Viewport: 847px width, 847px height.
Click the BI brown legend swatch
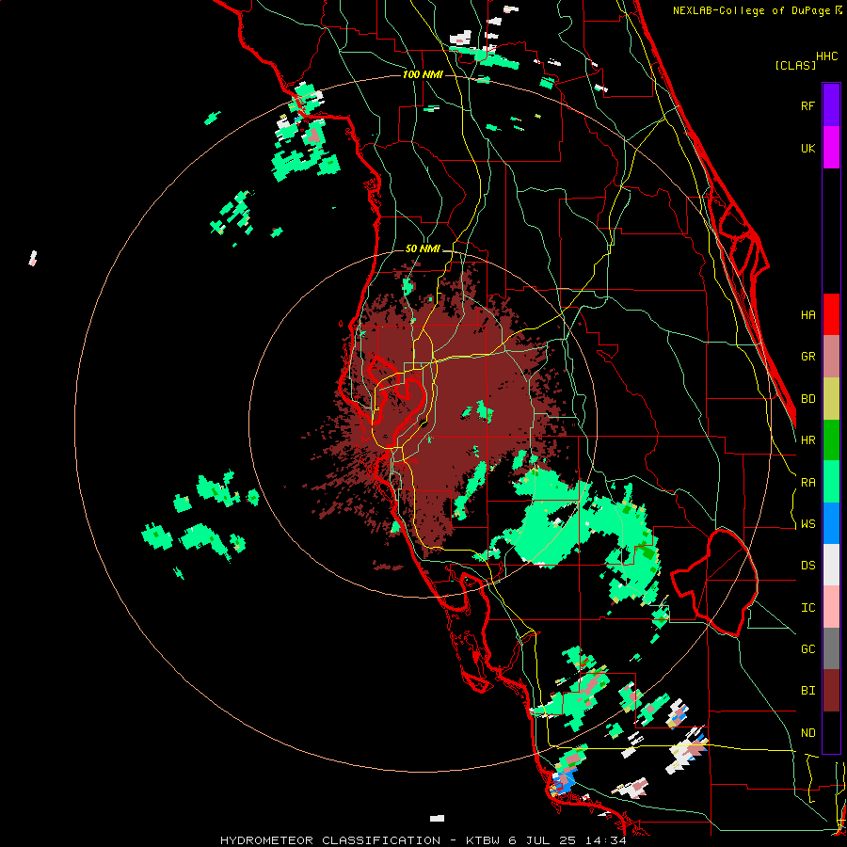pos(831,691)
